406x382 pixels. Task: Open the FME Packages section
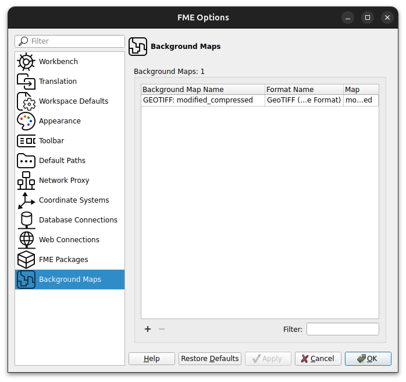pos(63,260)
